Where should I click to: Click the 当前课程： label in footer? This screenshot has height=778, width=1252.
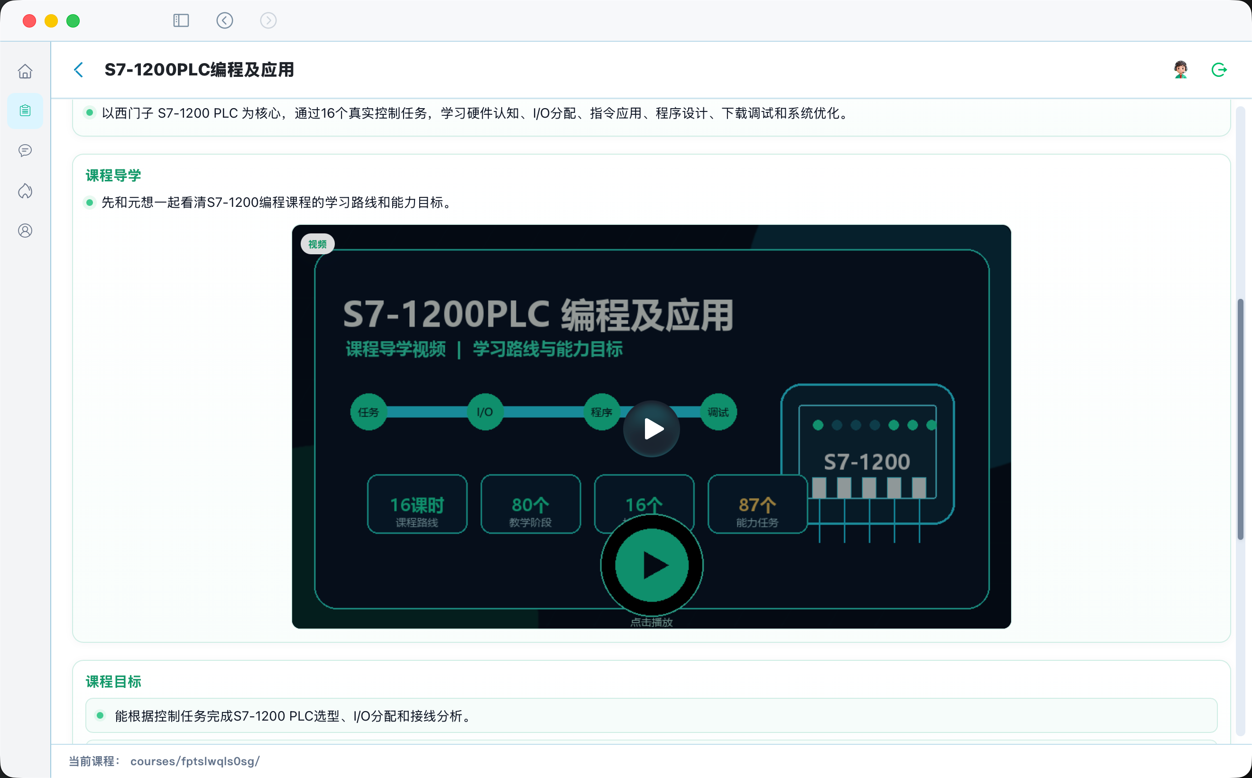pos(95,761)
